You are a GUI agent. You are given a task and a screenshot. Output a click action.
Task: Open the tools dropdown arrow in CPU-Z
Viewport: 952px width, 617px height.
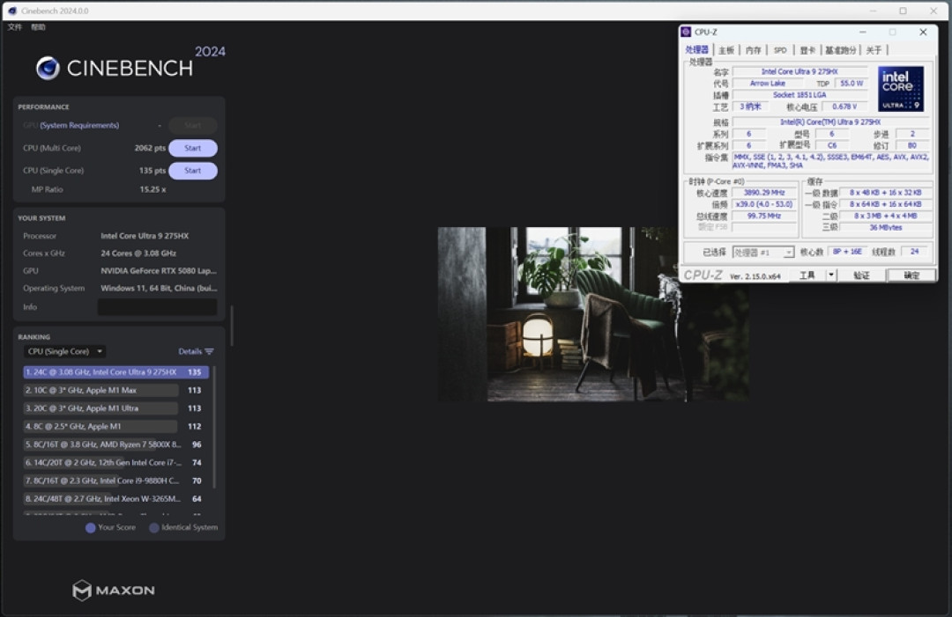(x=831, y=275)
